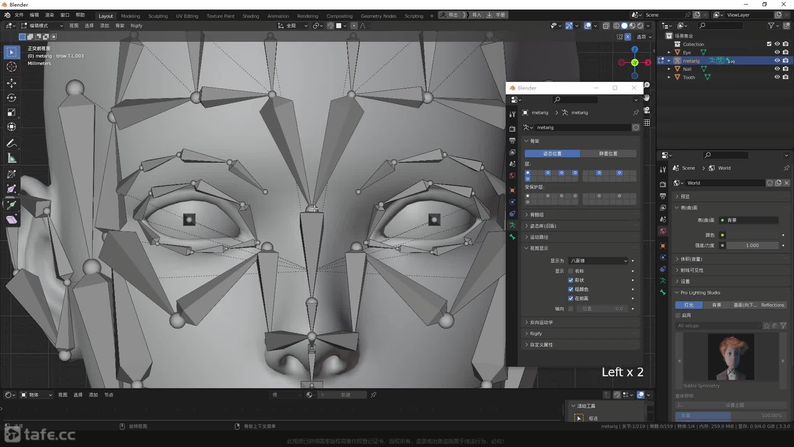Image resolution: width=794 pixels, height=447 pixels.
Task: Open the 编辑 menu in top bar
Action: 34,15
